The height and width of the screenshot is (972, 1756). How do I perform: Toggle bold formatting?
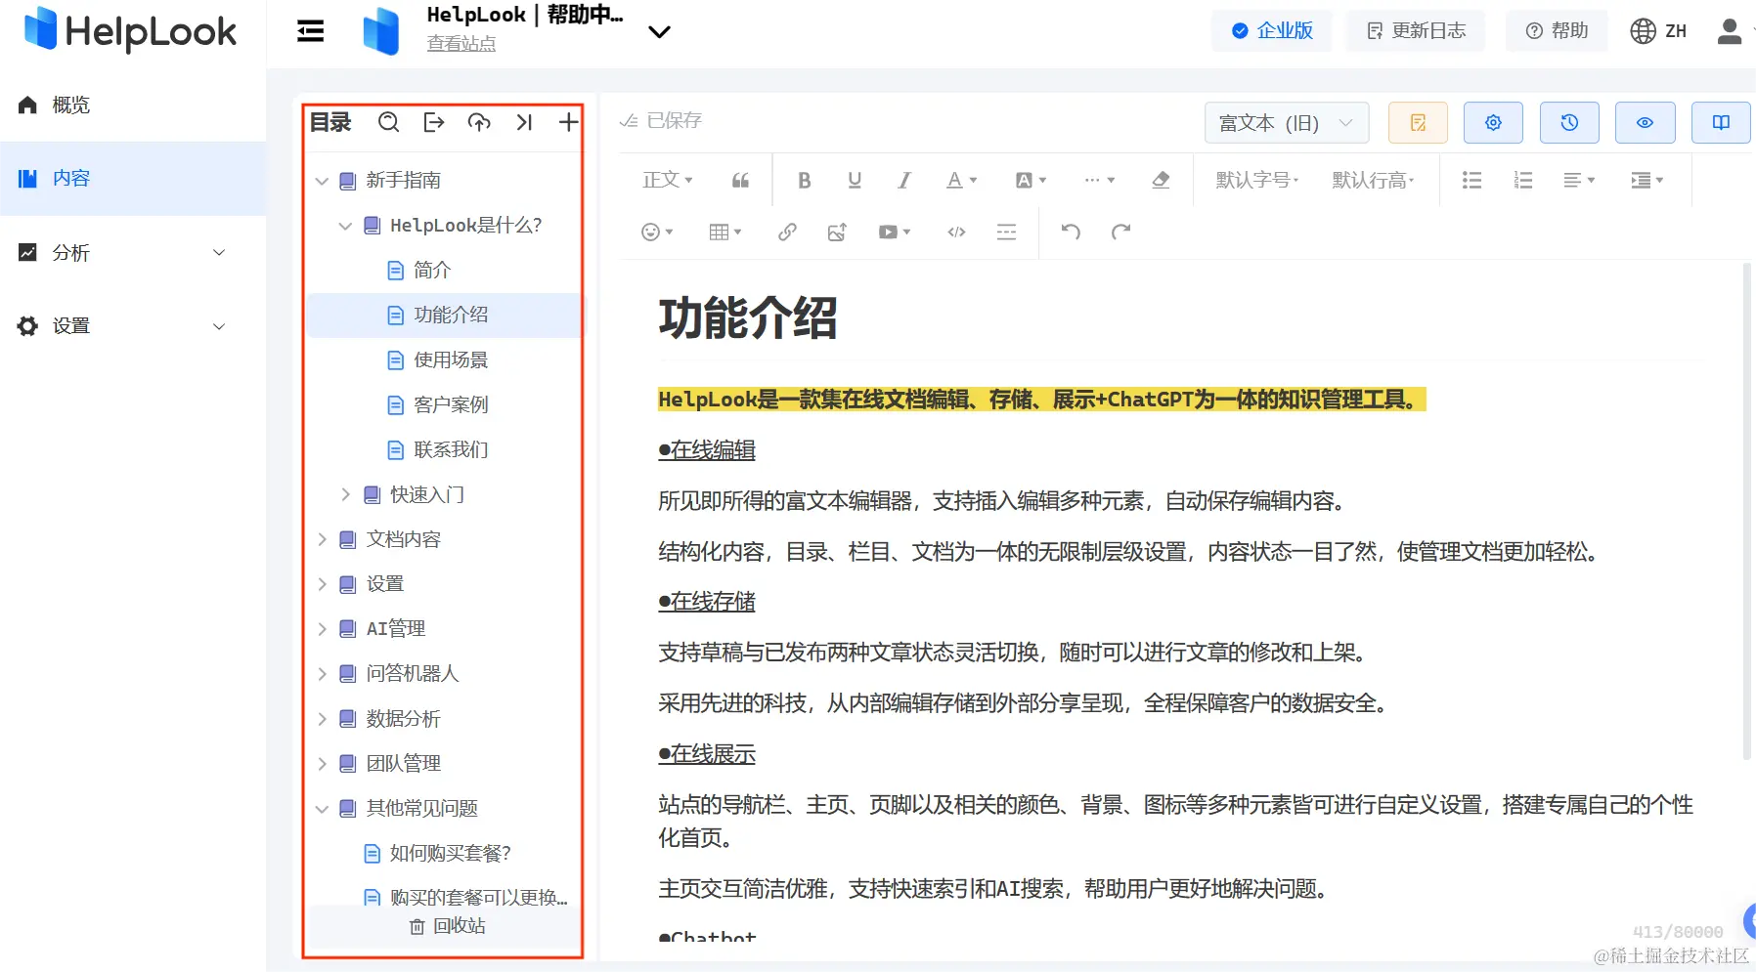click(x=805, y=180)
